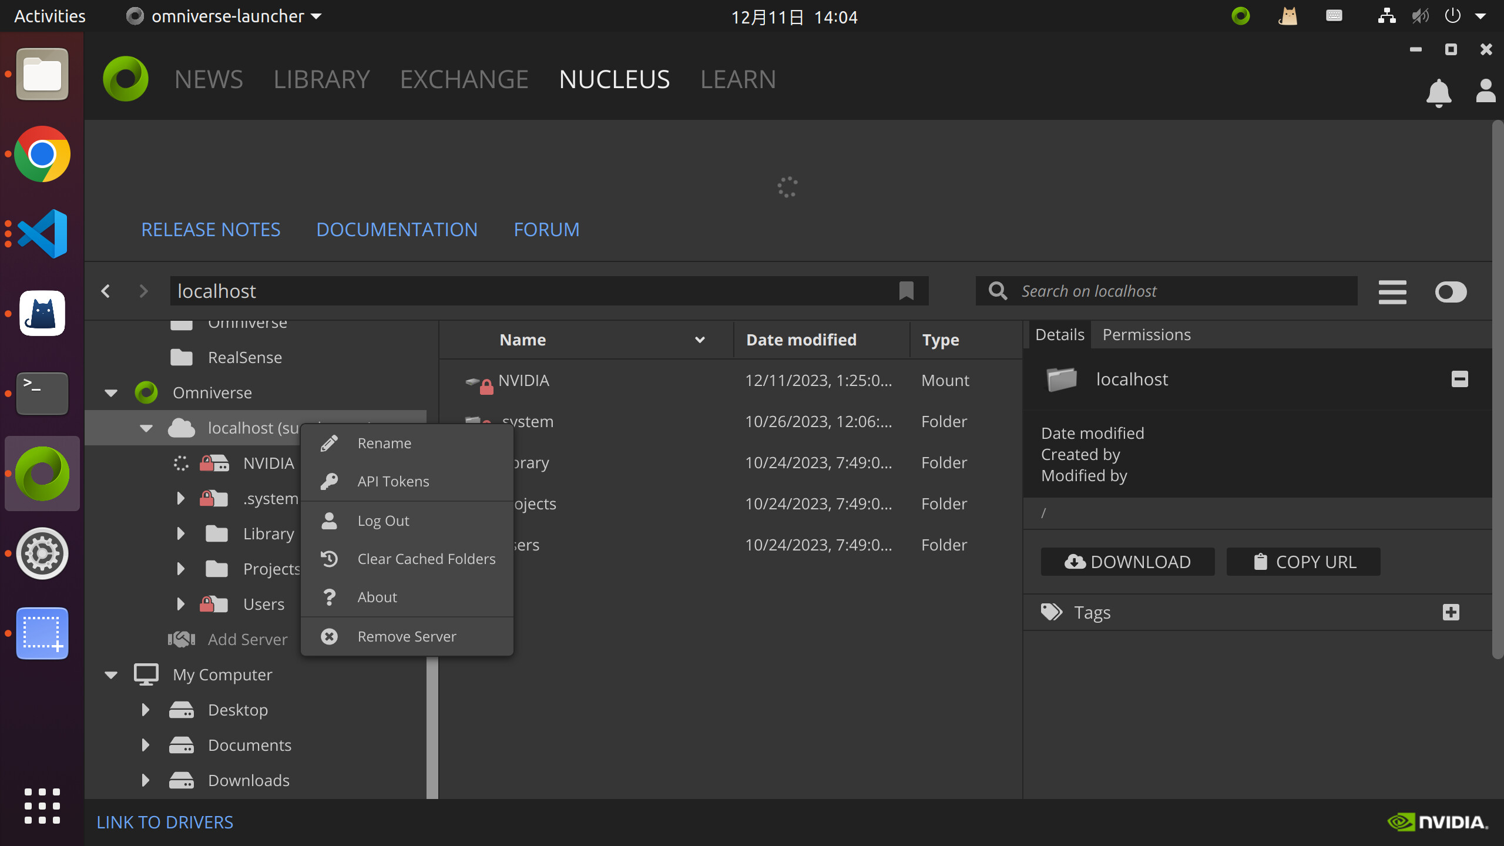Screen dimensions: 1504x846
Task: Click the Omniverse logo icon
Action: pyautogui.click(x=126, y=79)
